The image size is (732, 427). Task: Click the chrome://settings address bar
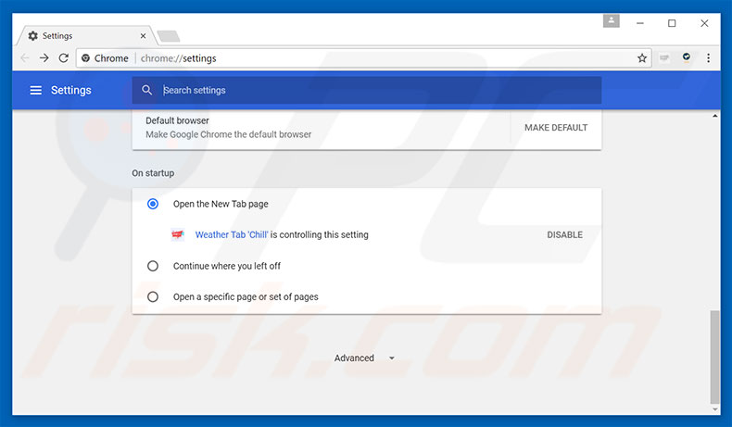[364, 58]
